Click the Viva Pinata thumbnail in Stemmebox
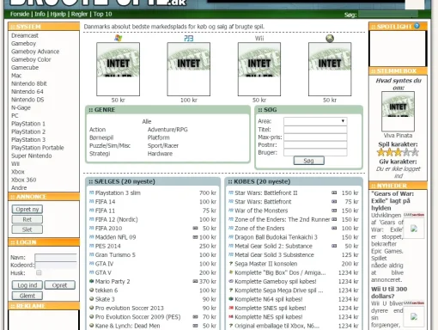The image size is (438, 330). click(398, 112)
